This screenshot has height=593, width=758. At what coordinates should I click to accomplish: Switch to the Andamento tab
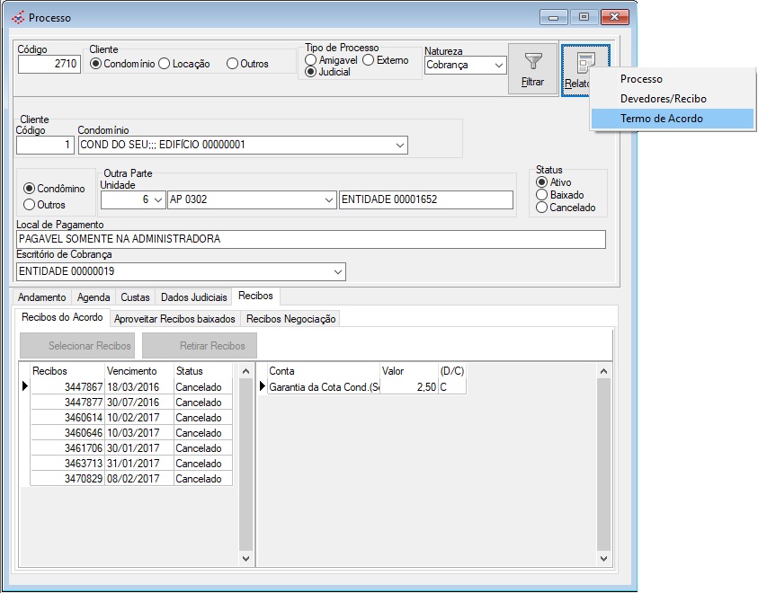click(x=43, y=297)
